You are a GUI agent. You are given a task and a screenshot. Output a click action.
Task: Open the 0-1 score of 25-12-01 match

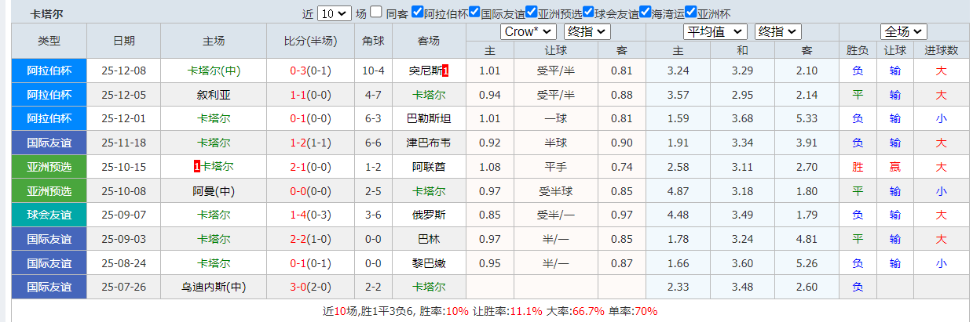pos(298,119)
